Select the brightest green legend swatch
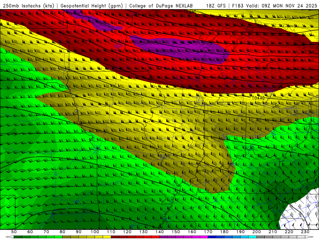 pyautogui.click(x=58, y=237)
